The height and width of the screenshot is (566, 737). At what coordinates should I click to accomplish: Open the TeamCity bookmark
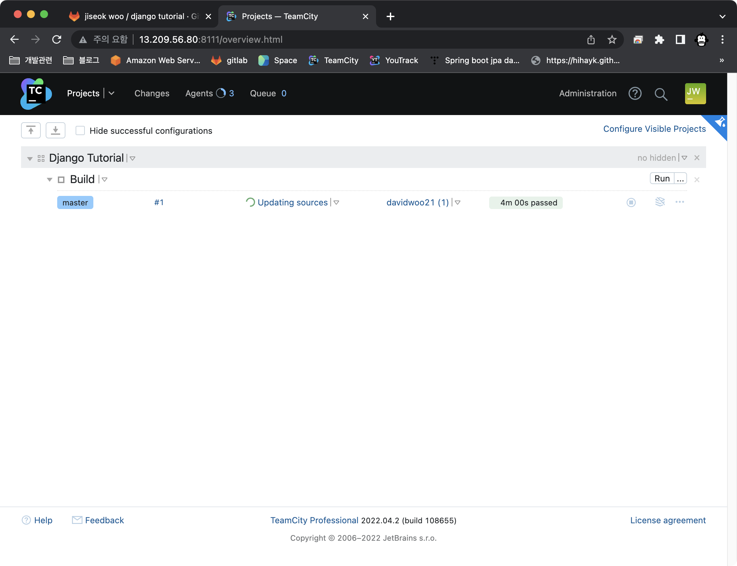point(333,60)
